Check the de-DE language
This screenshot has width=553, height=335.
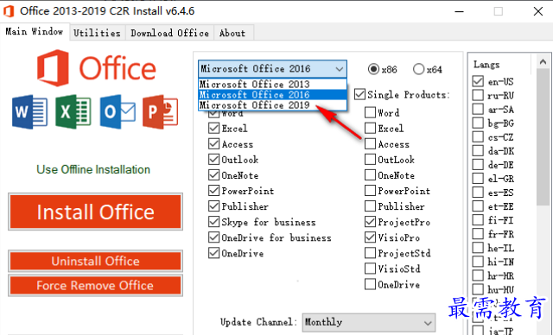coord(478,165)
